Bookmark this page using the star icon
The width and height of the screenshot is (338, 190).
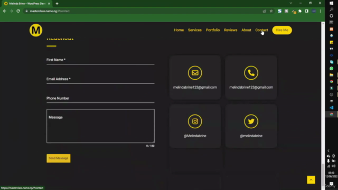[271, 11]
